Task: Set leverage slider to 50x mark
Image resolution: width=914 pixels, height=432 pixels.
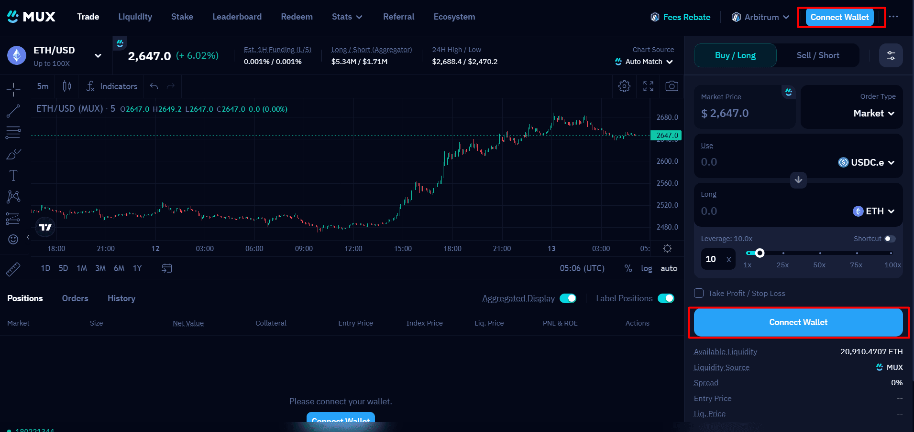Action: coord(820,253)
